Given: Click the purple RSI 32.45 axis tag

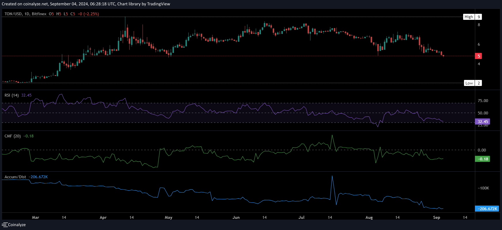Looking at the screenshot, I should 483,122.
